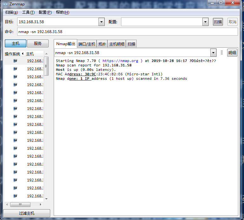Viewport: 244px width, 220px height.
Task: Start the scan with the 扫描 button
Action: (x=218, y=22)
